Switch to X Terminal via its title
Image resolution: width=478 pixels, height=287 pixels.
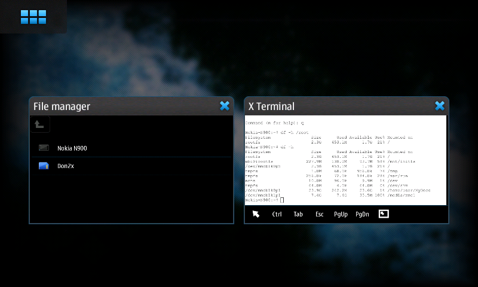click(271, 106)
